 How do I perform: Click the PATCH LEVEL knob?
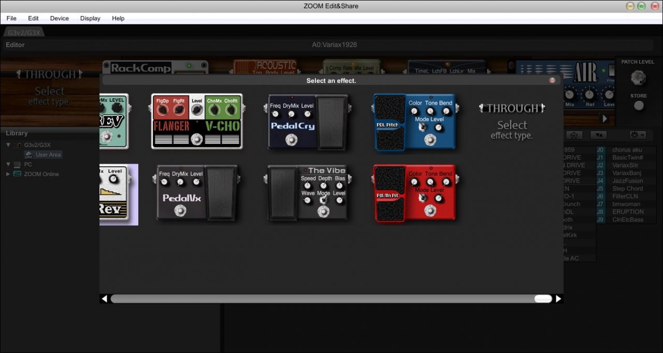coord(639,78)
